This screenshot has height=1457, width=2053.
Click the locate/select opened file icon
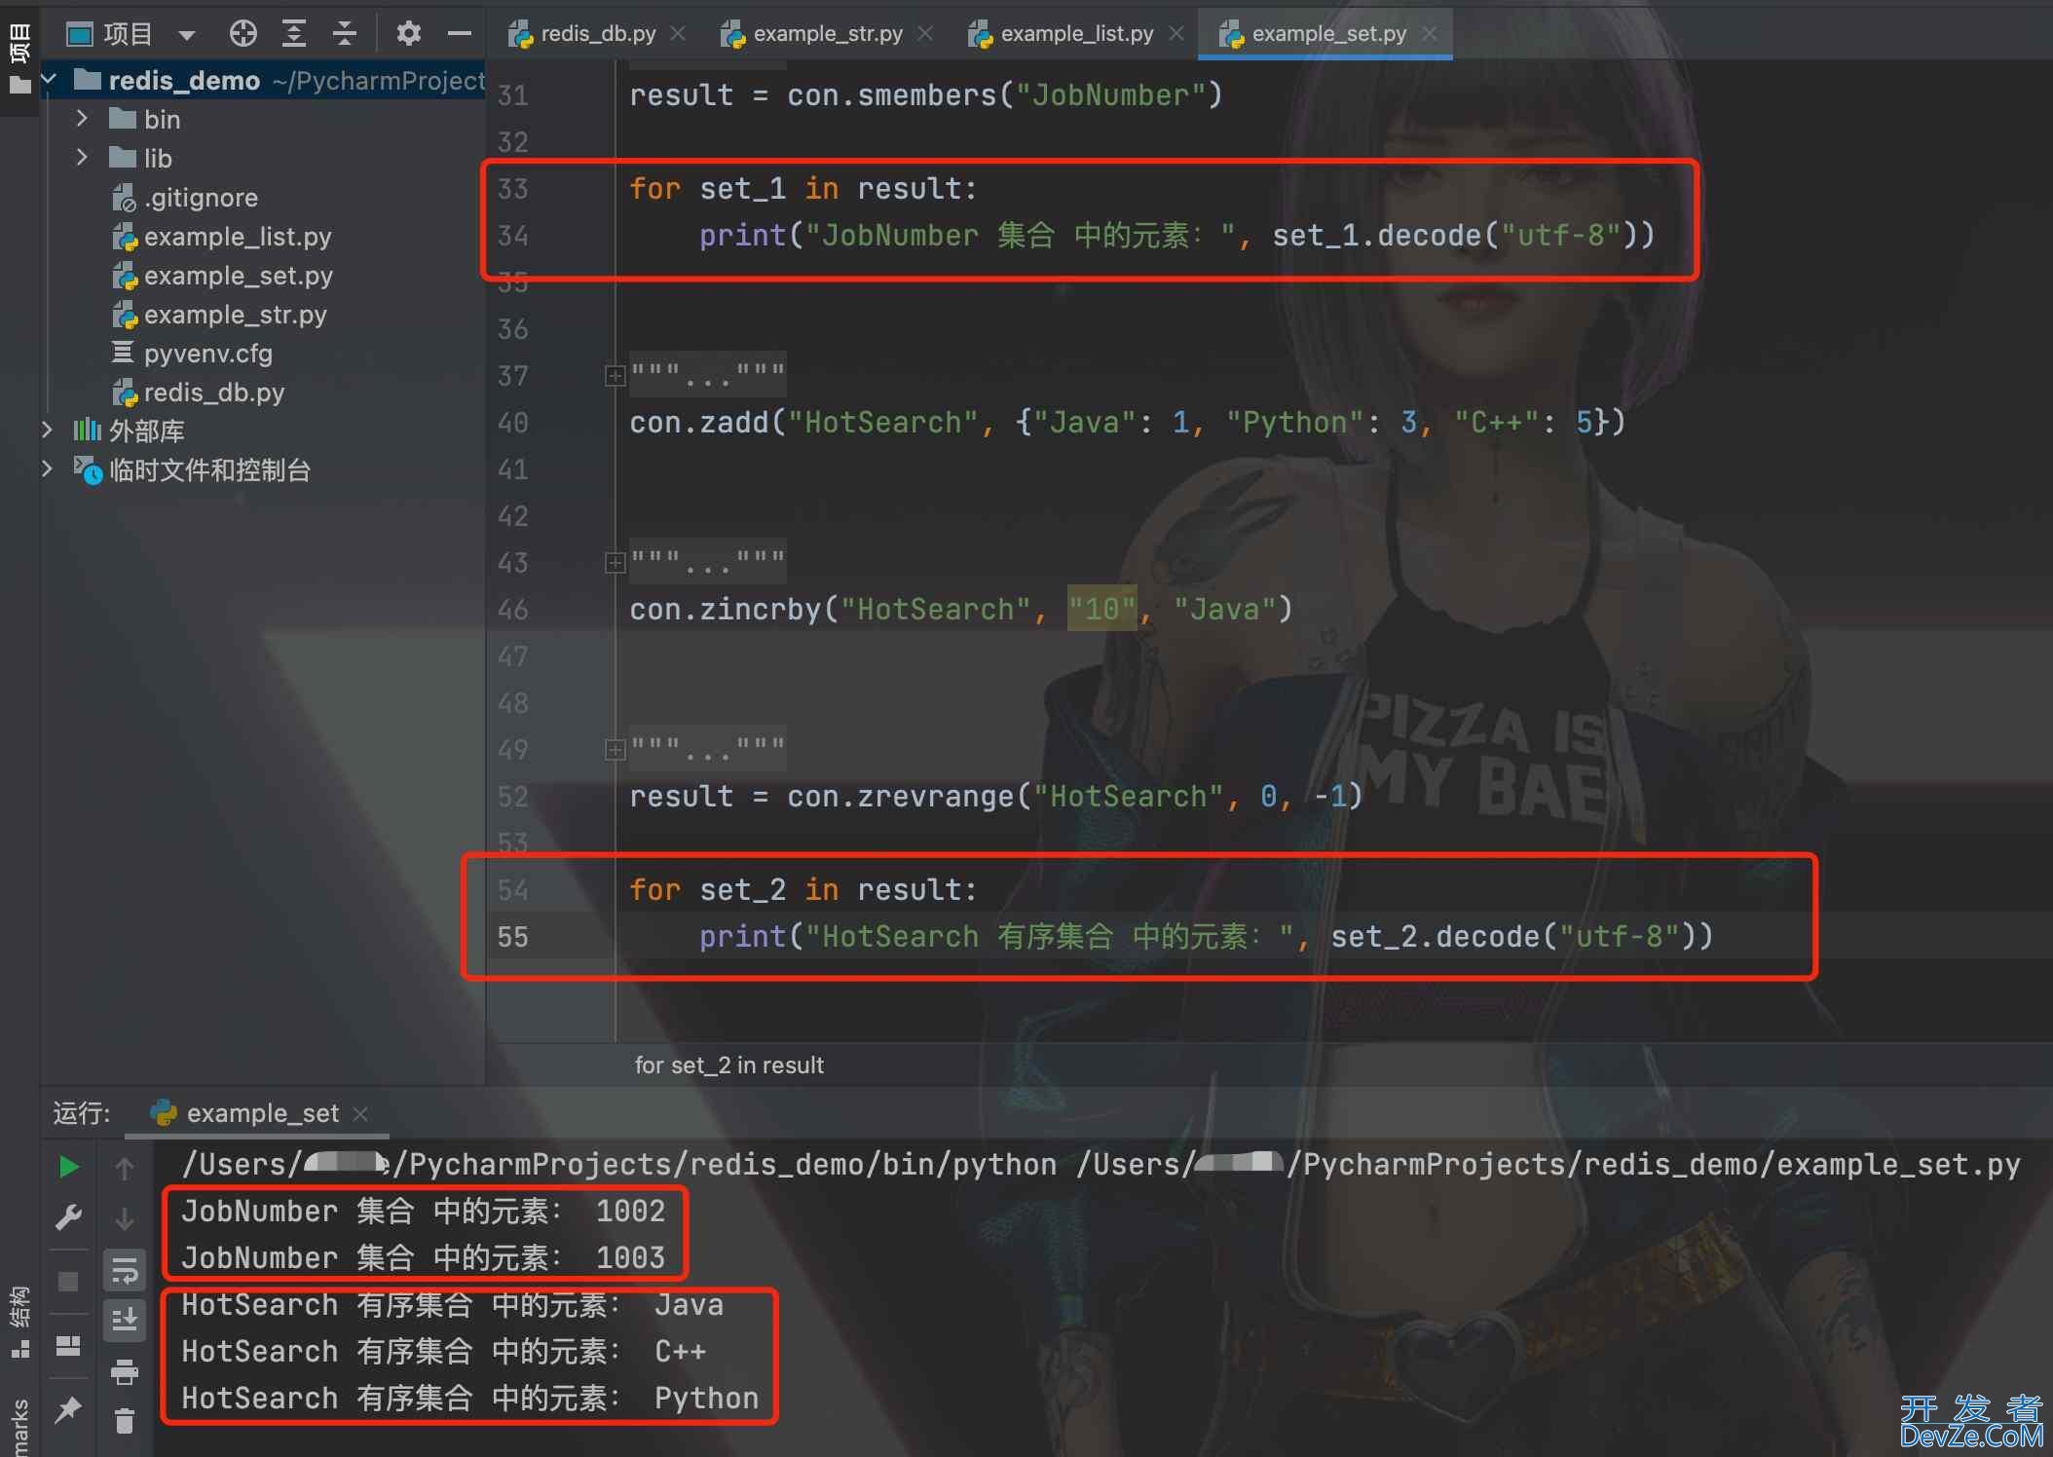pyautogui.click(x=243, y=34)
